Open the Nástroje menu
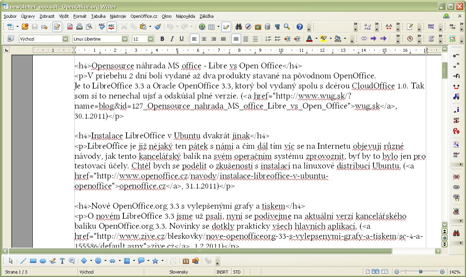466x277 pixels. coord(118,16)
